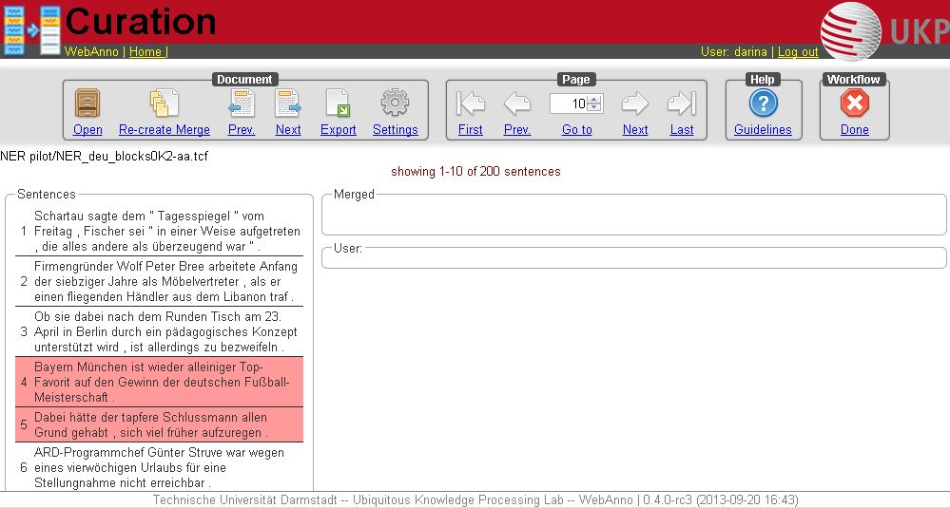The image size is (950, 508).
Task: Click the Guidelines question mark icon
Action: click(x=764, y=103)
